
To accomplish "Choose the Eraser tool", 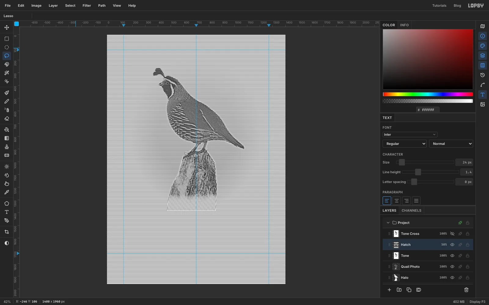I will 7,118.
